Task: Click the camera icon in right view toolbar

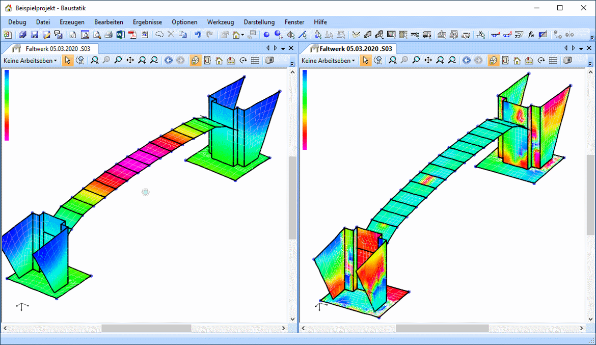Action: pos(567,60)
